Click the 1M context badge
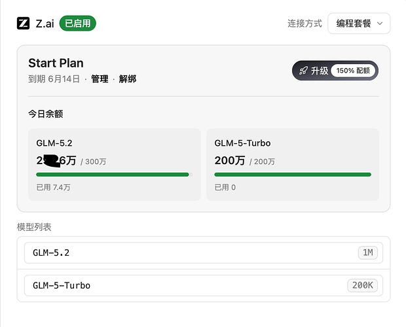Screen dimensions: 406x327 (368, 253)
